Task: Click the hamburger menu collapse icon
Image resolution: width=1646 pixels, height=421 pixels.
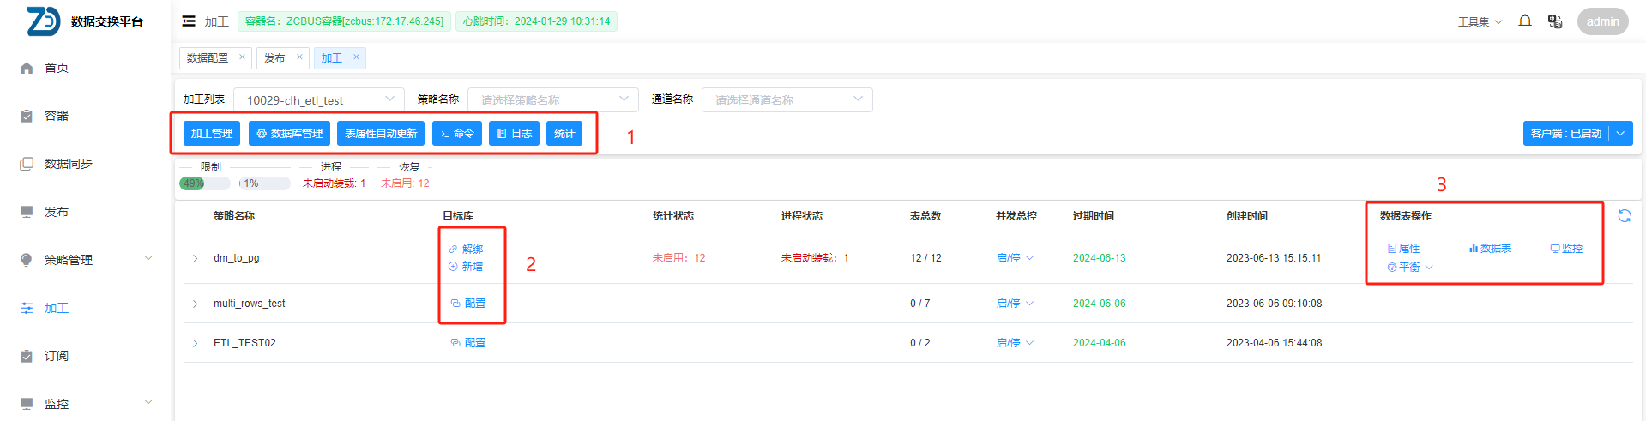Action: click(x=189, y=21)
